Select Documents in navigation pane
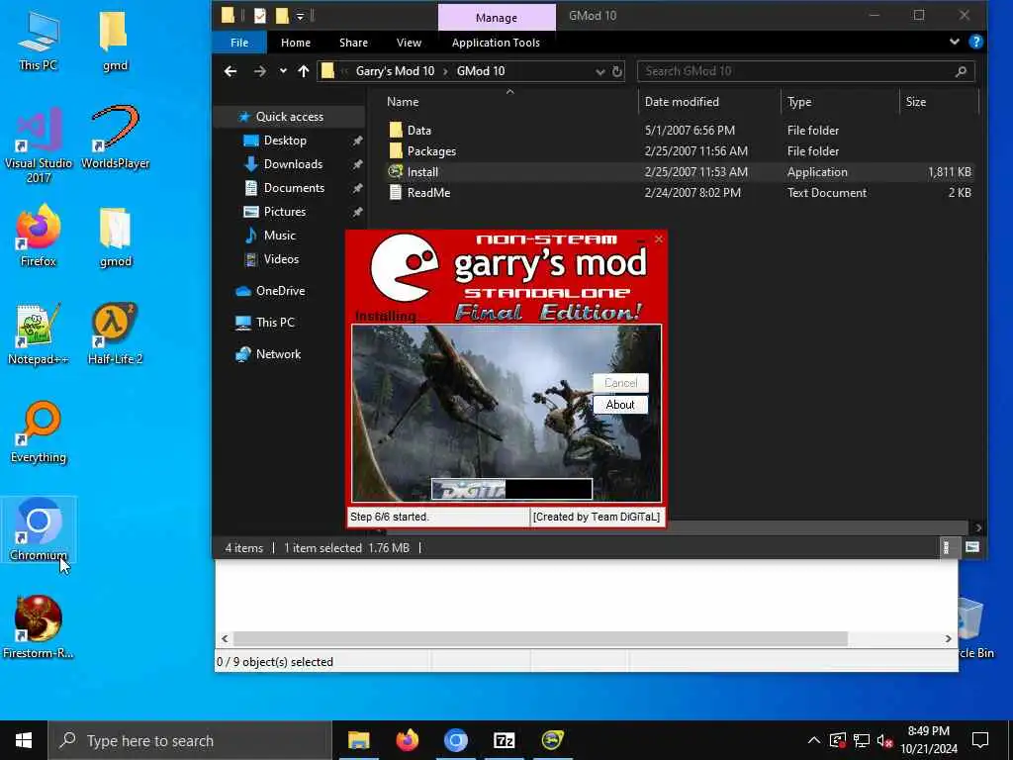This screenshot has width=1013, height=760. coord(294,188)
